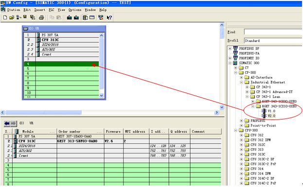Expand the AS-Interface folder

[x=241, y=77]
